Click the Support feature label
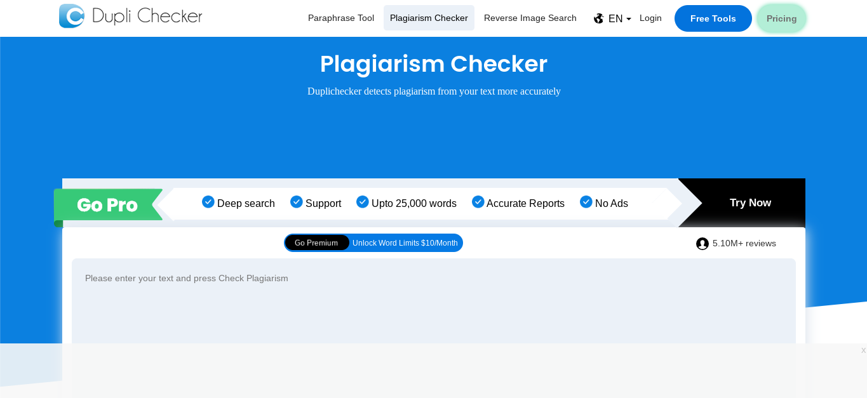This screenshot has width=867, height=398. (x=323, y=203)
